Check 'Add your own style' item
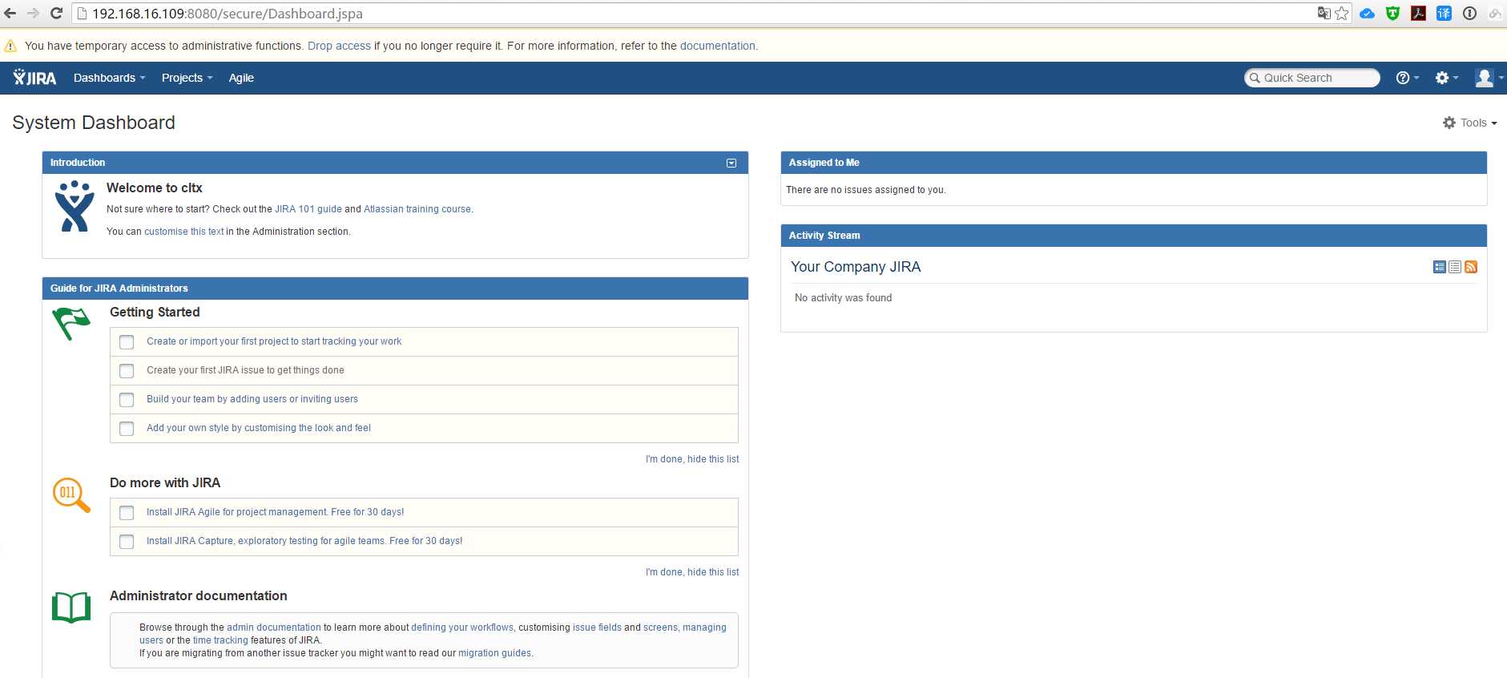Image resolution: width=1507 pixels, height=678 pixels. [127, 429]
